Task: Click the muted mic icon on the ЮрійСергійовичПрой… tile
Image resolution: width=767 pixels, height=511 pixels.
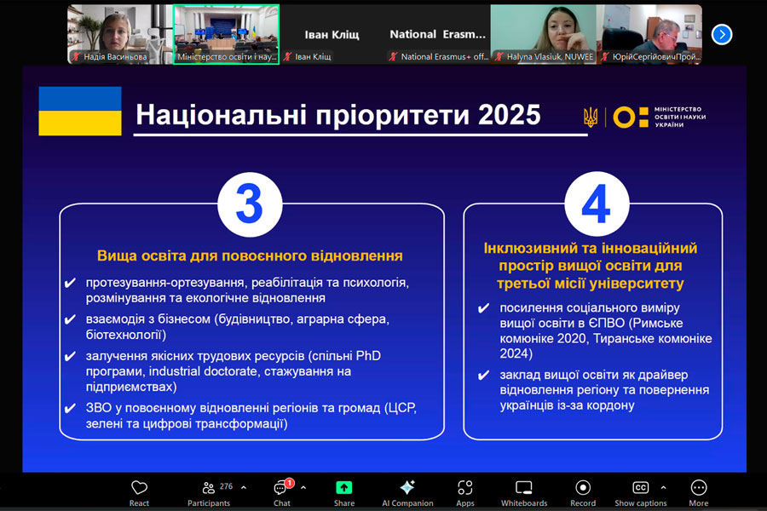Action: coord(605,57)
